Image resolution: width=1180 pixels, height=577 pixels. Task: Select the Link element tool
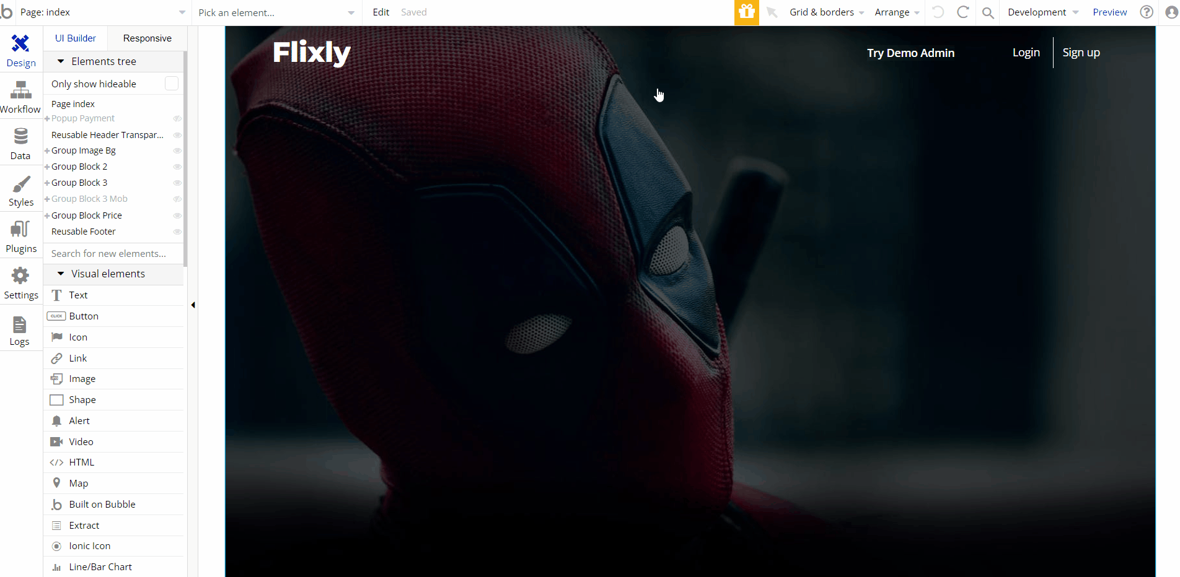tap(114, 358)
